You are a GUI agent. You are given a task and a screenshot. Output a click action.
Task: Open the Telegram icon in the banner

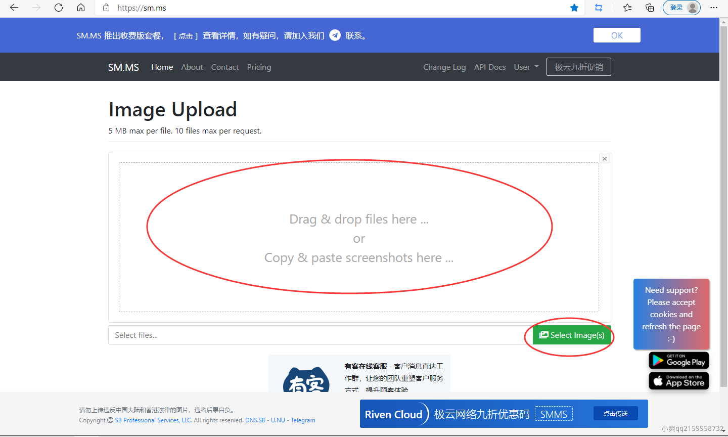335,35
